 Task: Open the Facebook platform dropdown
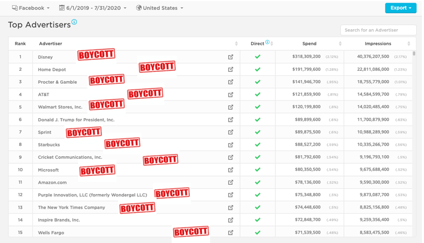pos(31,8)
